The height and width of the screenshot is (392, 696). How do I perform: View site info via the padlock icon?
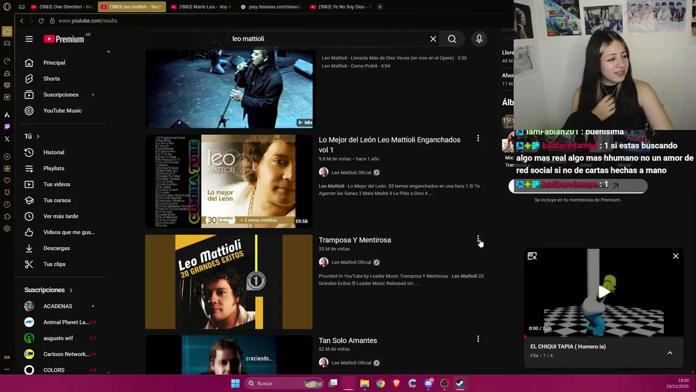tap(52, 21)
